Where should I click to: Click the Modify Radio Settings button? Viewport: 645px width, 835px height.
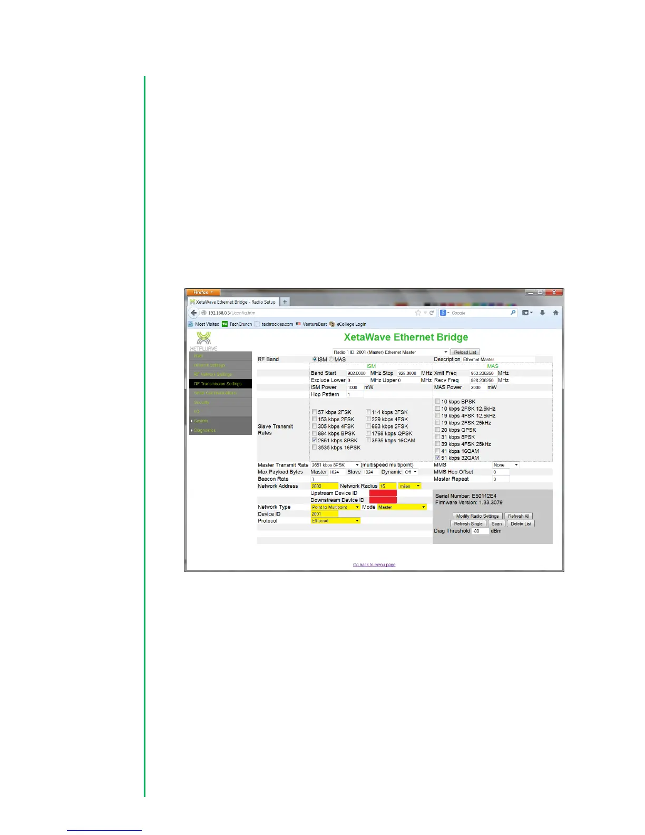[477, 516]
